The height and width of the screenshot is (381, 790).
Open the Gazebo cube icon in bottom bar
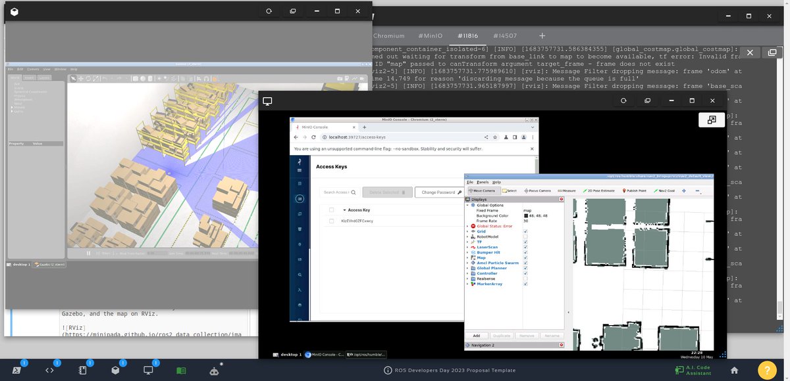[115, 370]
